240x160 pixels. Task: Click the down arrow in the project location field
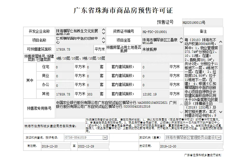181,42
